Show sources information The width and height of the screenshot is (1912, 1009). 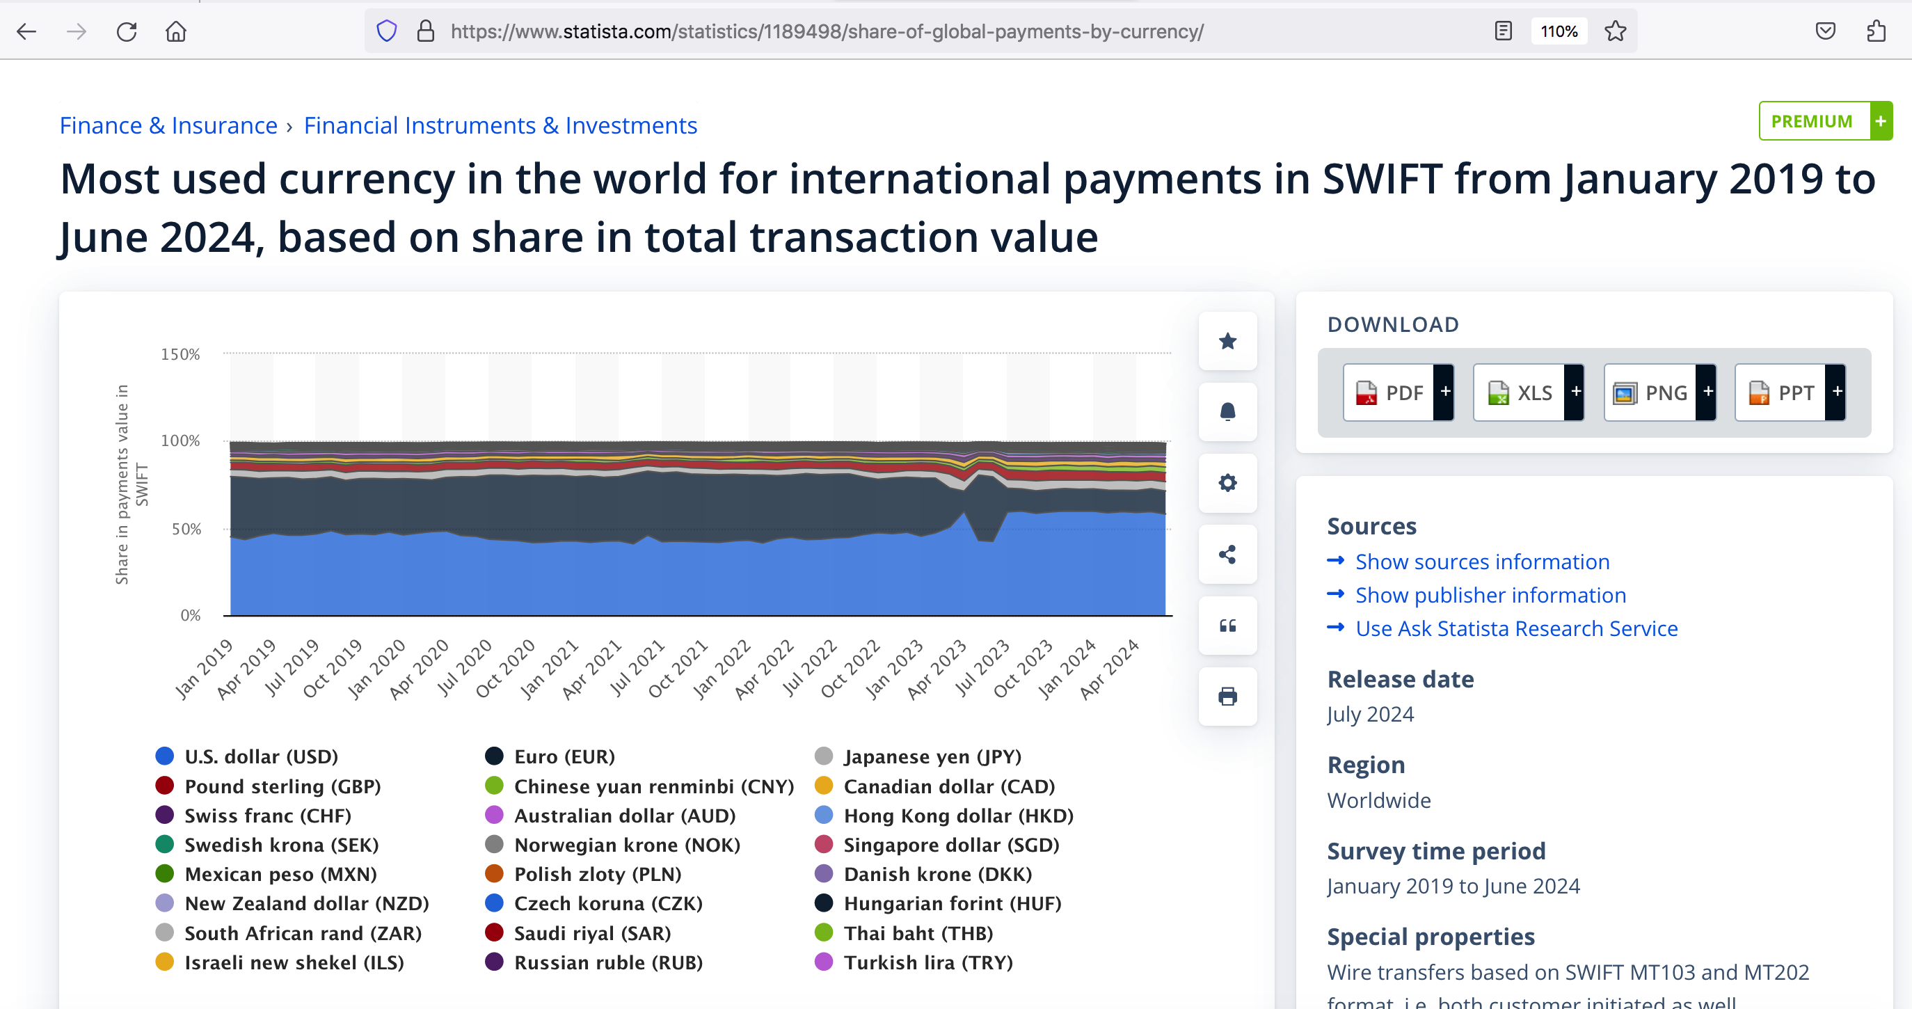(x=1482, y=562)
